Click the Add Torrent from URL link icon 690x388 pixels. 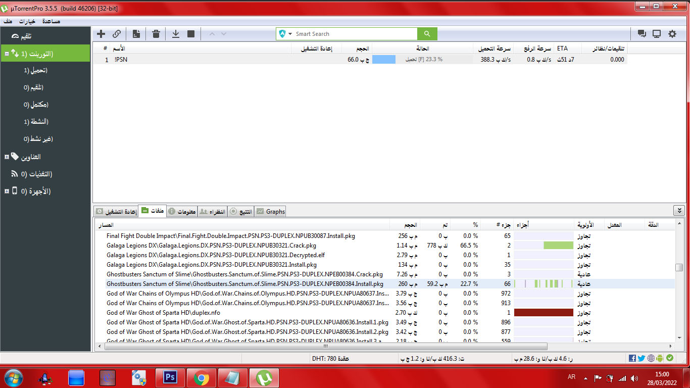pyautogui.click(x=117, y=34)
